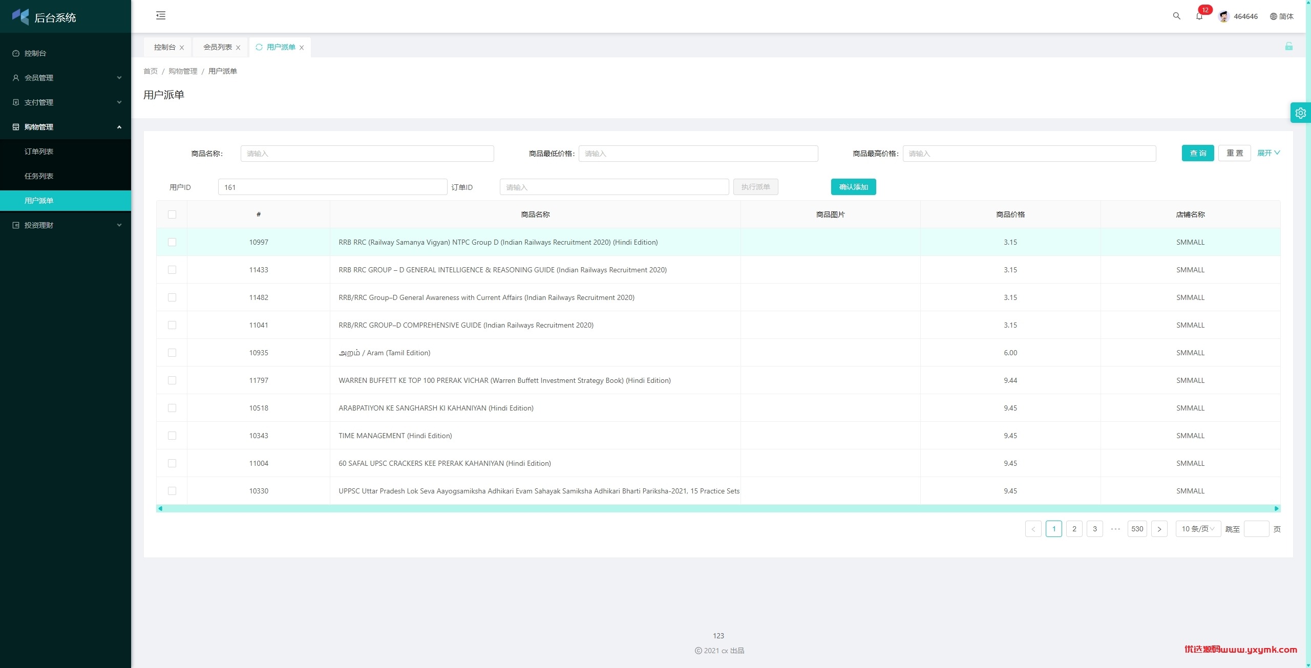
Task: Toggle the select-all checkbox in table header
Action: coord(172,214)
